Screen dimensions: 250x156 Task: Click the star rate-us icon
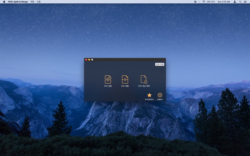(x=149, y=95)
